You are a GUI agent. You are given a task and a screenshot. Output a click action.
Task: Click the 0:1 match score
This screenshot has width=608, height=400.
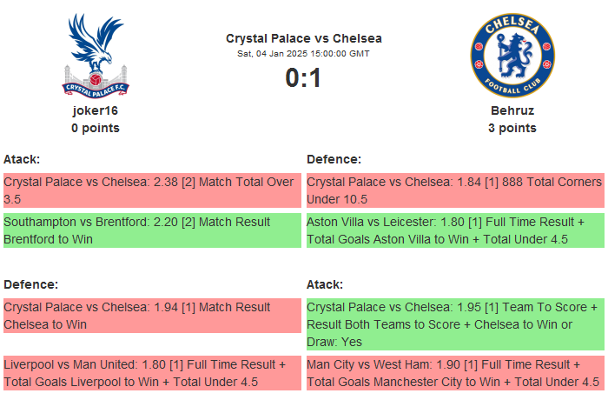(303, 78)
